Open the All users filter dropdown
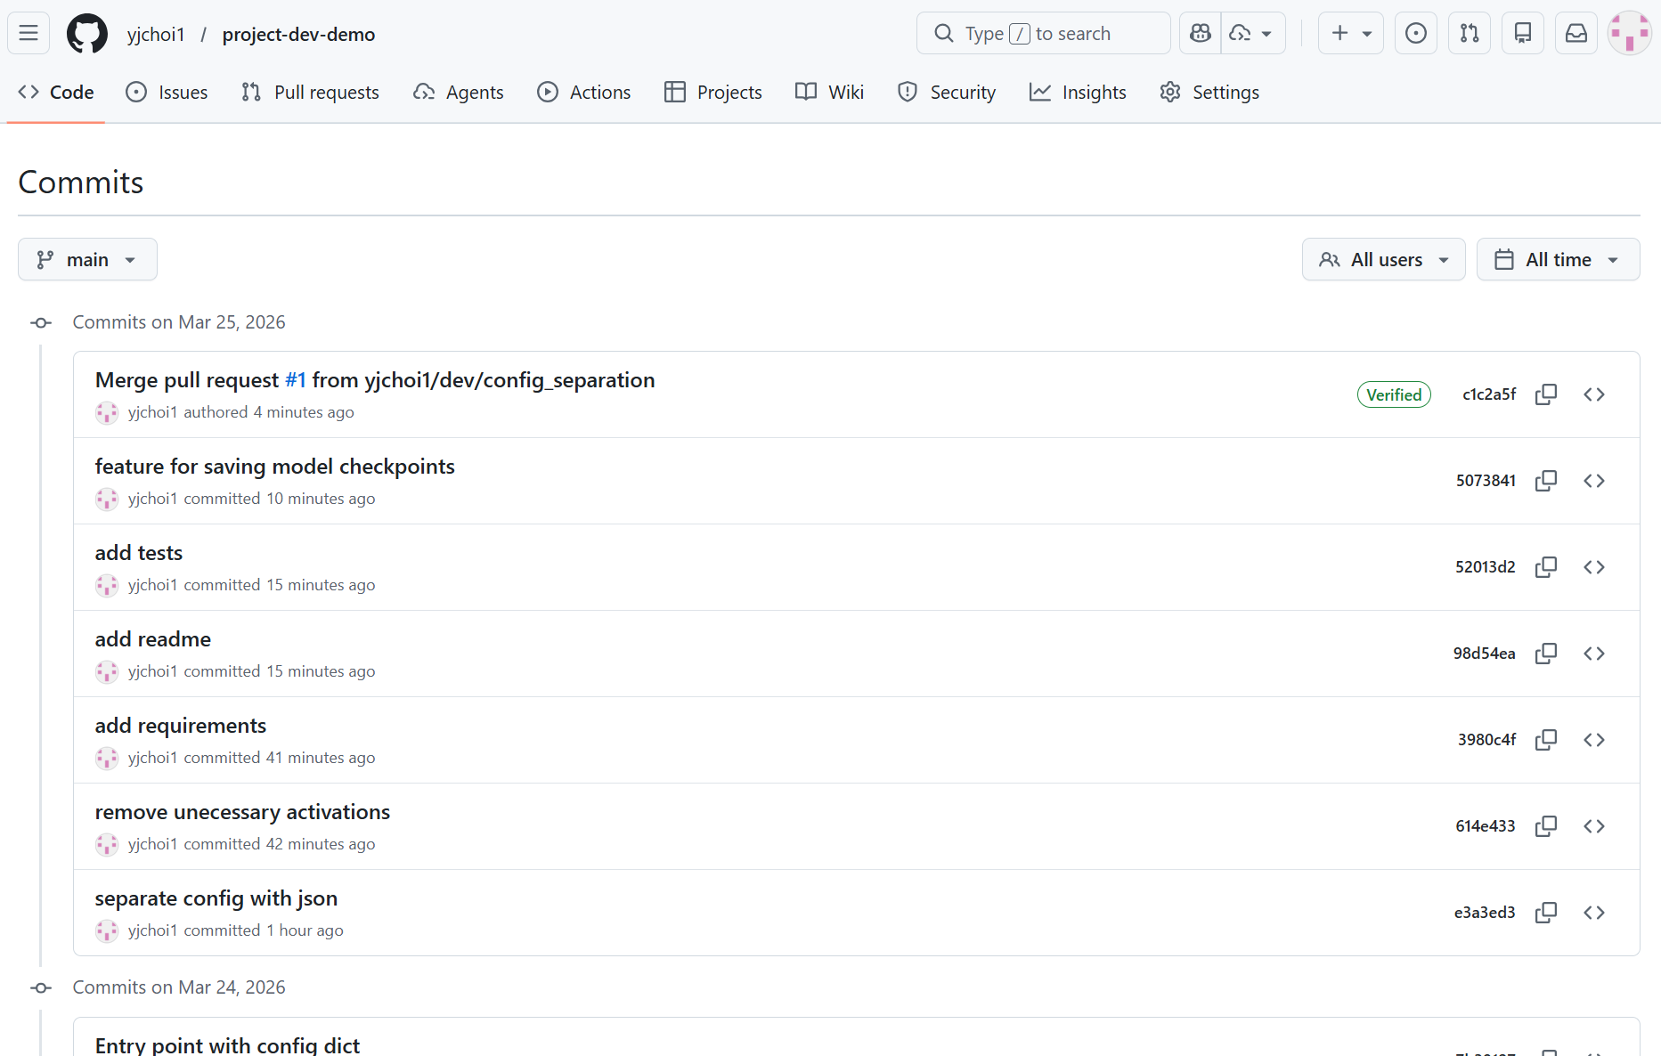This screenshot has height=1056, width=1661. coord(1383,260)
